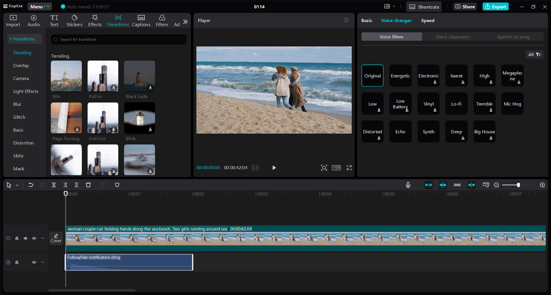The height and width of the screenshot is (295, 551).
Task: Open the Captions tab
Action: coord(141,21)
